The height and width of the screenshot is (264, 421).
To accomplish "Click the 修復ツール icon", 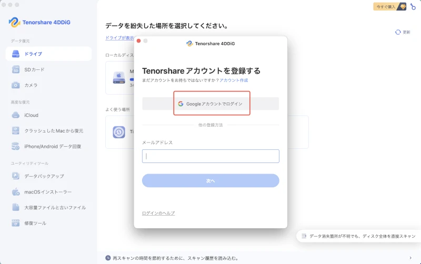I will tap(16, 223).
